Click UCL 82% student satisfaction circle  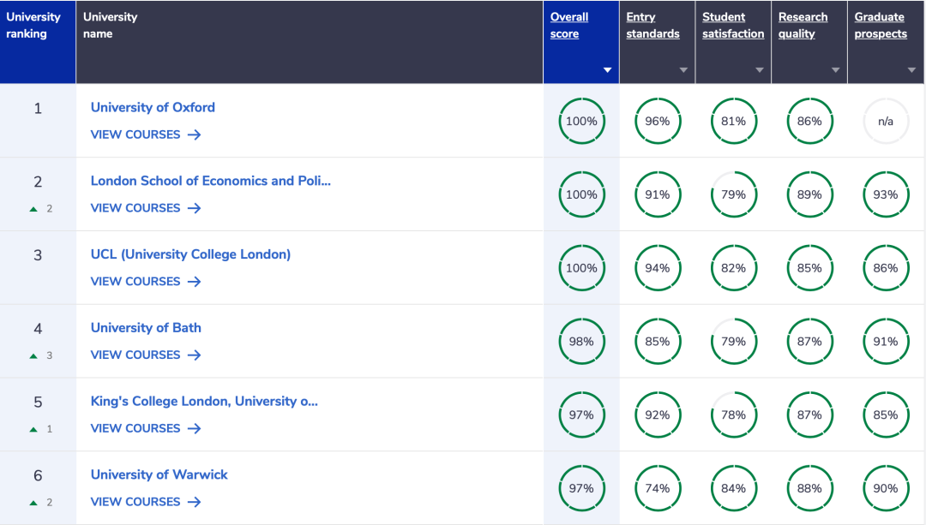click(x=733, y=268)
